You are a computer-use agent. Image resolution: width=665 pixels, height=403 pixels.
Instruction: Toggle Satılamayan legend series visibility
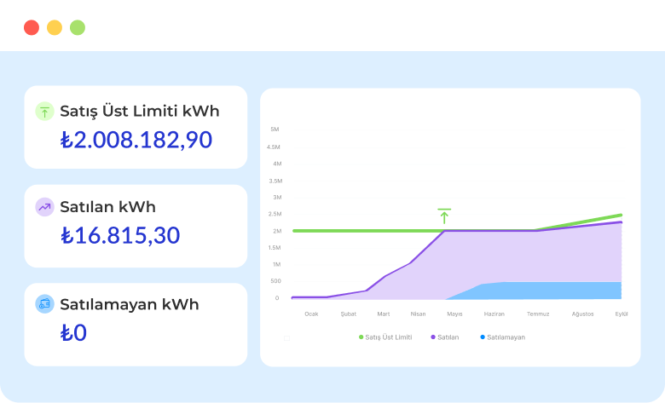coord(502,337)
